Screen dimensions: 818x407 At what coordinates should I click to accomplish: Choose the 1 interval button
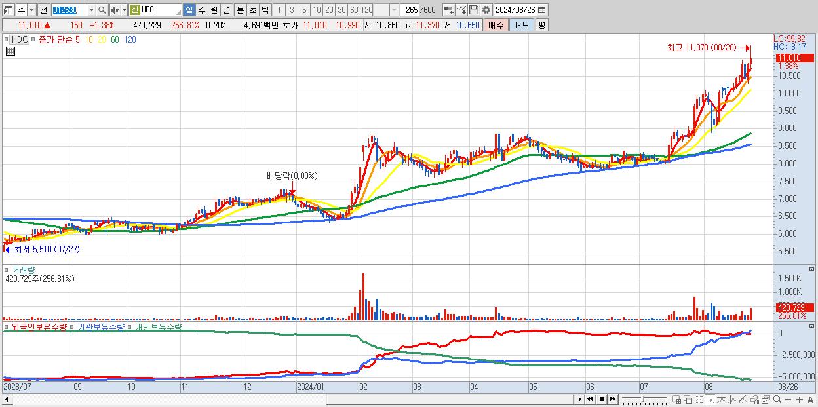pos(279,10)
